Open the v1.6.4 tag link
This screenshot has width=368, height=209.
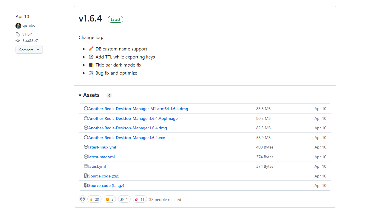point(28,34)
